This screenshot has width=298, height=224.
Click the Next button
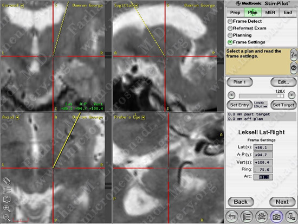[282, 202]
